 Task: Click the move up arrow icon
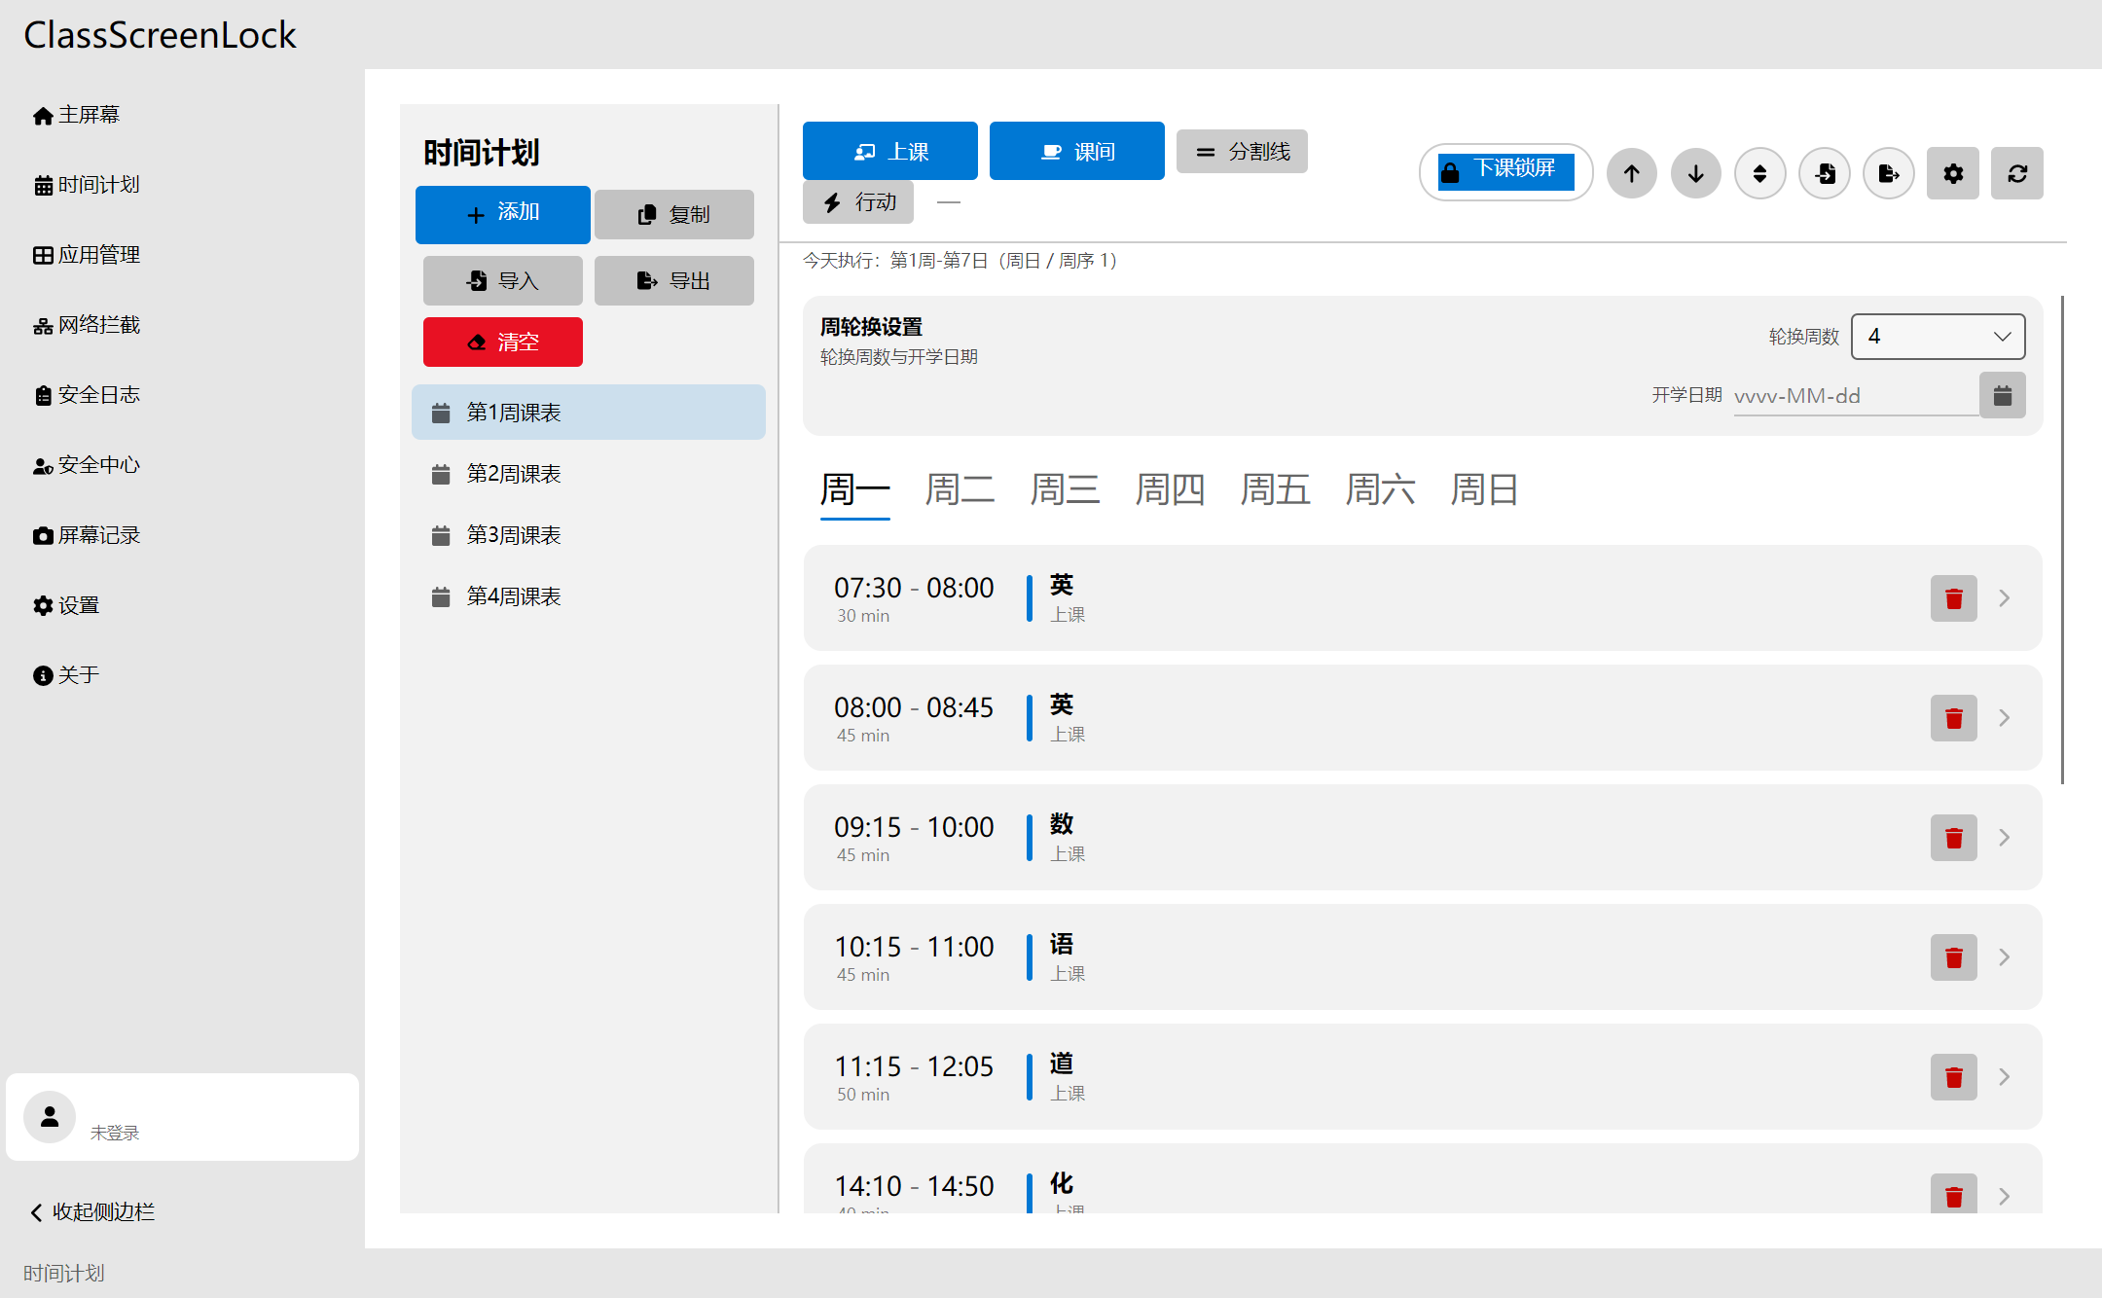pyautogui.click(x=1632, y=174)
